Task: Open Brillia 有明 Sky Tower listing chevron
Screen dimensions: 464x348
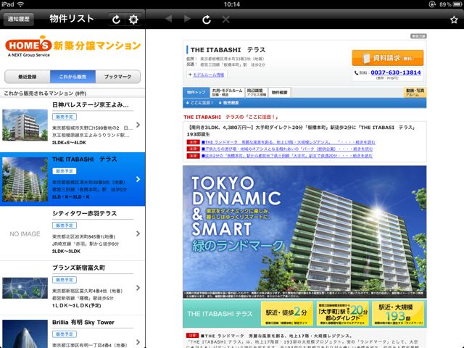Action: pos(138,342)
